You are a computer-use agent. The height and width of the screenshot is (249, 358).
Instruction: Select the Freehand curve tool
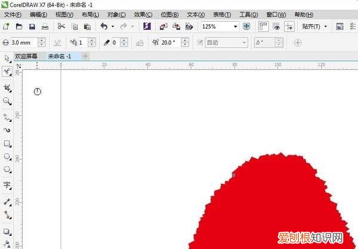coord(7,117)
